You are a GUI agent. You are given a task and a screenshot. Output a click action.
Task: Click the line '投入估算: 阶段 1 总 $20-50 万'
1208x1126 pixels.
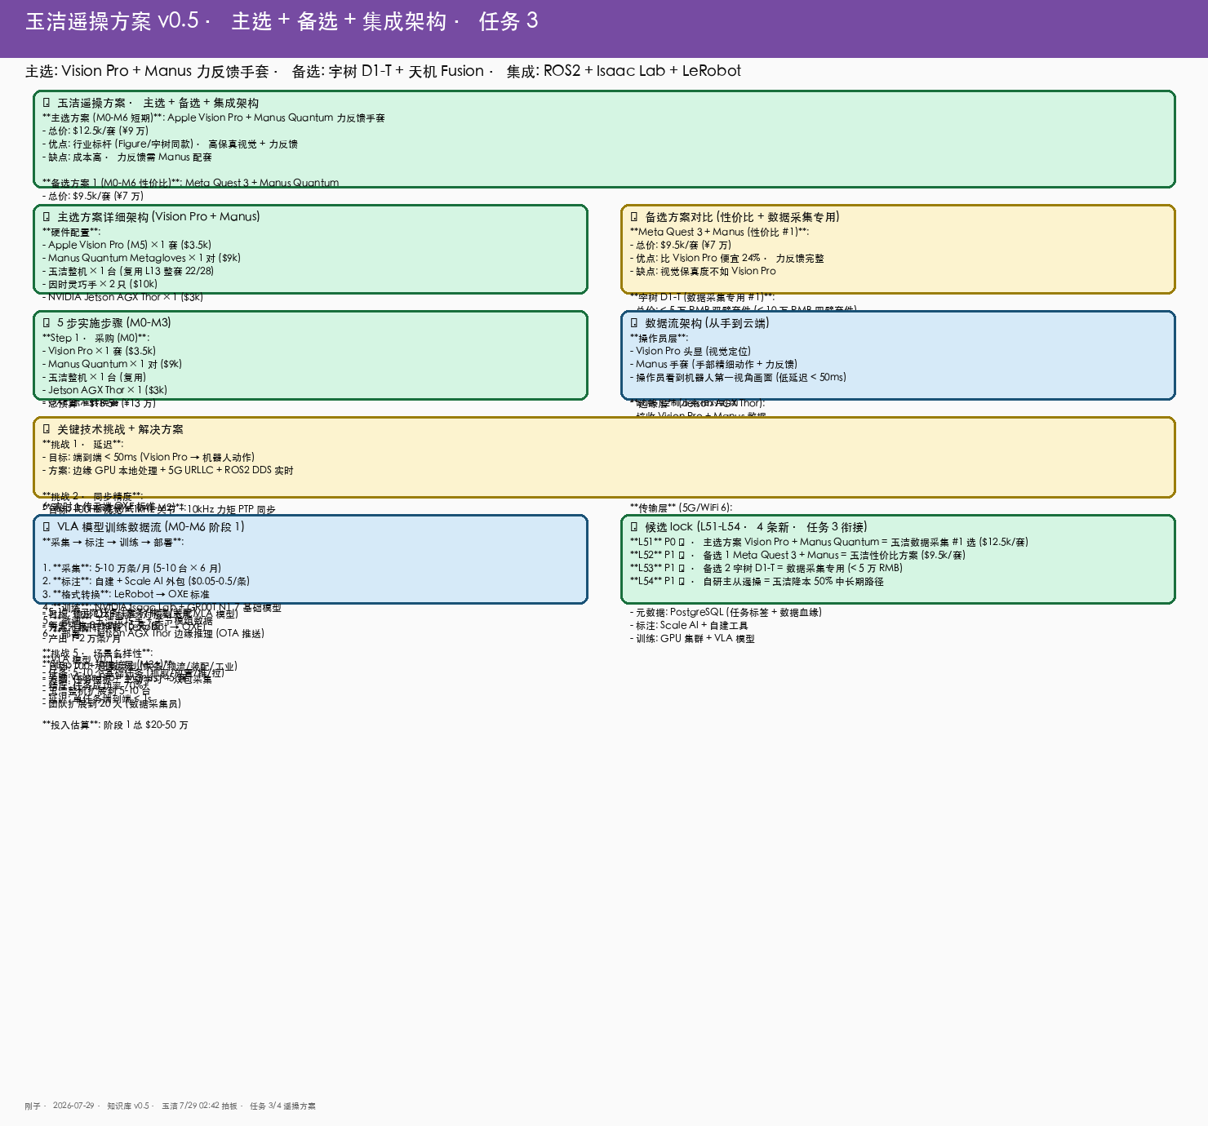pos(115,725)
